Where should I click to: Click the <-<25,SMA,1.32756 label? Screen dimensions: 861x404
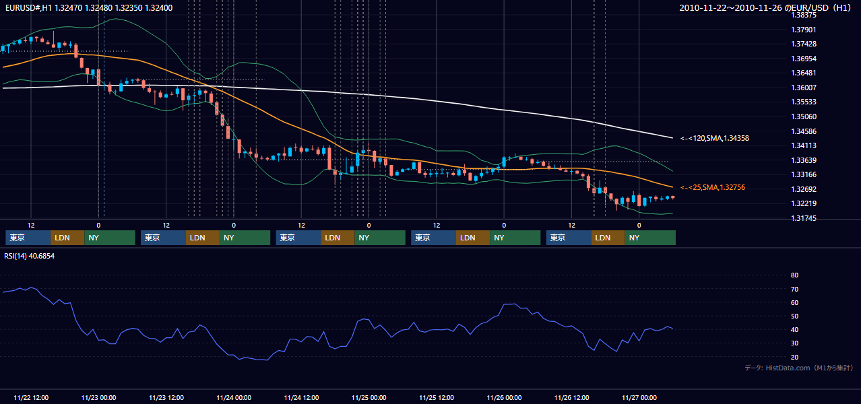tap(712, 187)
